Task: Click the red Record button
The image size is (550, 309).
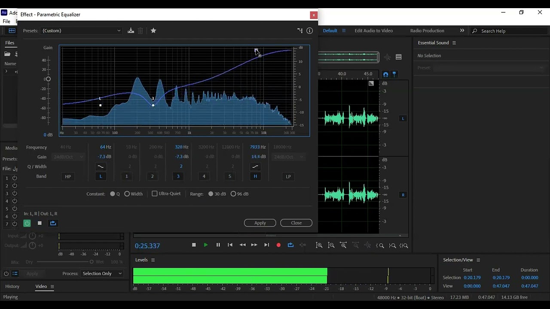Action: click(278, 245)
